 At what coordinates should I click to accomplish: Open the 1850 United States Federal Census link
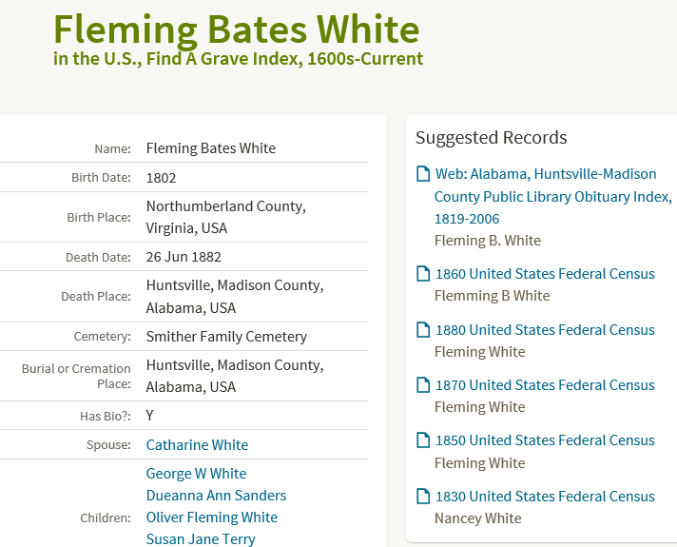(x=545, y=440)
